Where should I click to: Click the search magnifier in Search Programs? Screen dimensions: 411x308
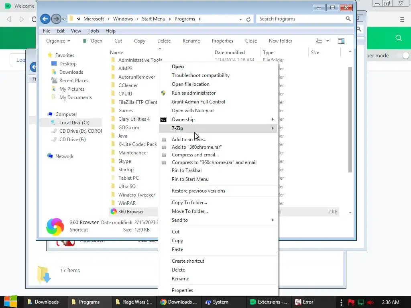click(x=348, y=18)
